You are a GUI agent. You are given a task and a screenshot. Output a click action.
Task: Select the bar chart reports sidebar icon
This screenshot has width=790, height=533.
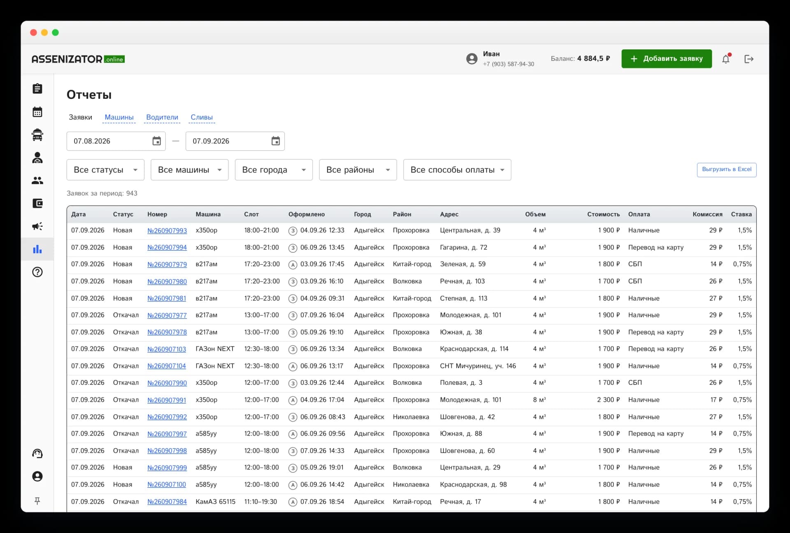(37, 249)
